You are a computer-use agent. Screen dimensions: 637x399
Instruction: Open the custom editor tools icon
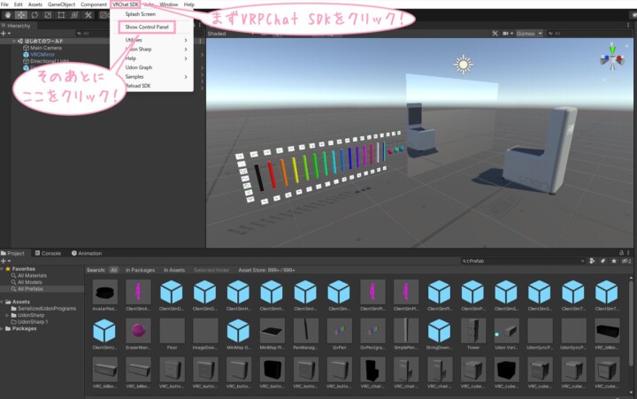click(x=88, y=15)
